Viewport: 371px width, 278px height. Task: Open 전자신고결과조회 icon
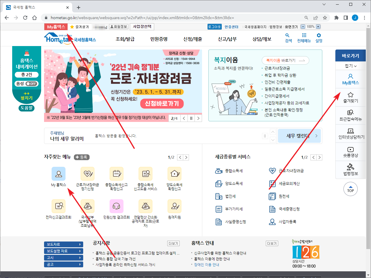click(x=59, y=206)
